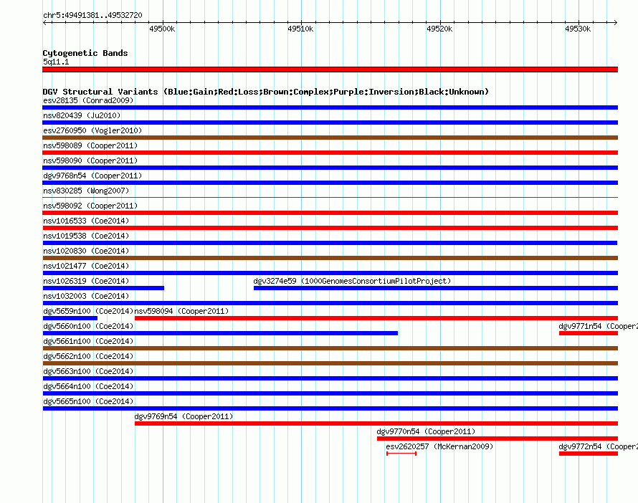Click red bar under nsv598089
The width and height of the screenshot is (638, 503).
pos(330,153)
